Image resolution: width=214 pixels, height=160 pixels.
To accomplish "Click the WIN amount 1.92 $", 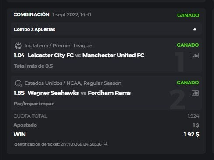I will 191,135.
